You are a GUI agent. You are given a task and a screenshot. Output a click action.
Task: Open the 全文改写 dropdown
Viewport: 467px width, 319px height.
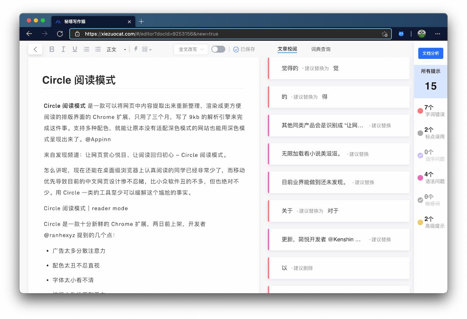tap(191, 49)
